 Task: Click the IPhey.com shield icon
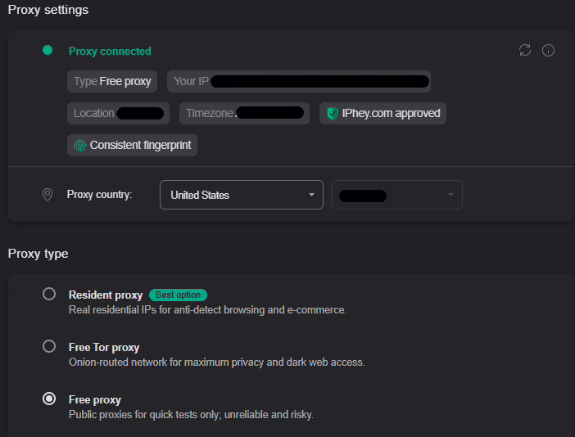pos(332,114)
